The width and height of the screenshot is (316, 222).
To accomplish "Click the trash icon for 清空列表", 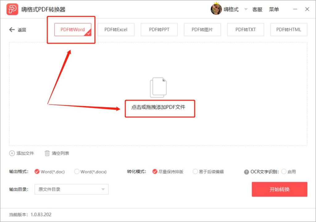I will pos(47,153).
